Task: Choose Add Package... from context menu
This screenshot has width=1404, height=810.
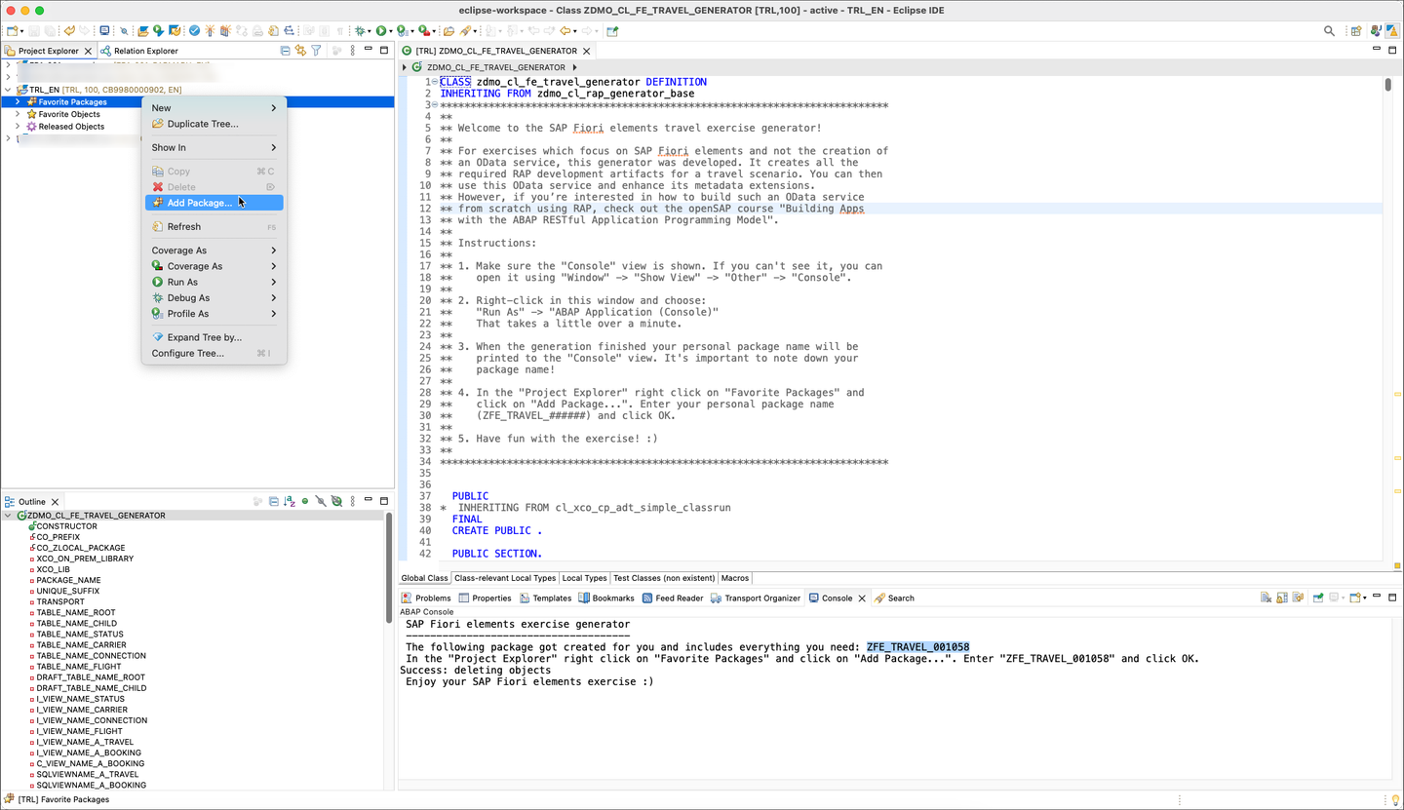Action: click(x=214, y=203)
